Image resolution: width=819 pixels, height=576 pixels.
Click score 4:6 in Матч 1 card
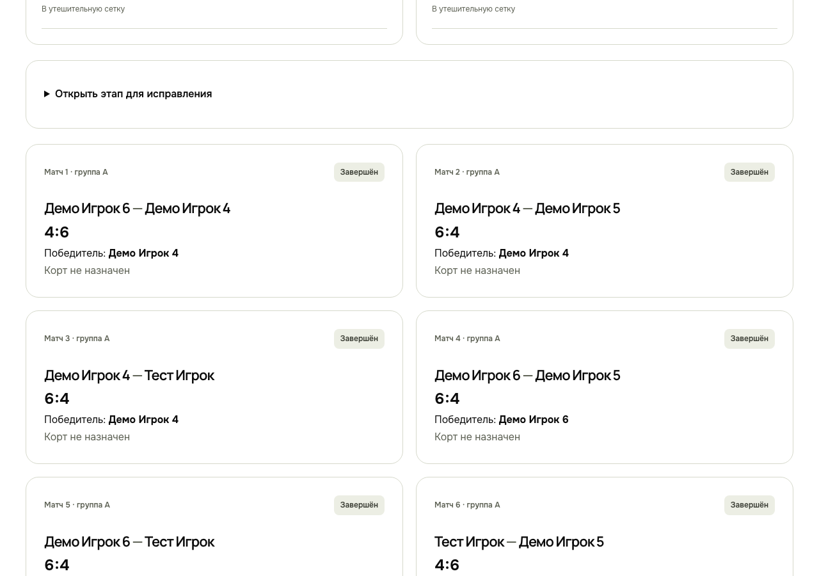pos(56,232)
